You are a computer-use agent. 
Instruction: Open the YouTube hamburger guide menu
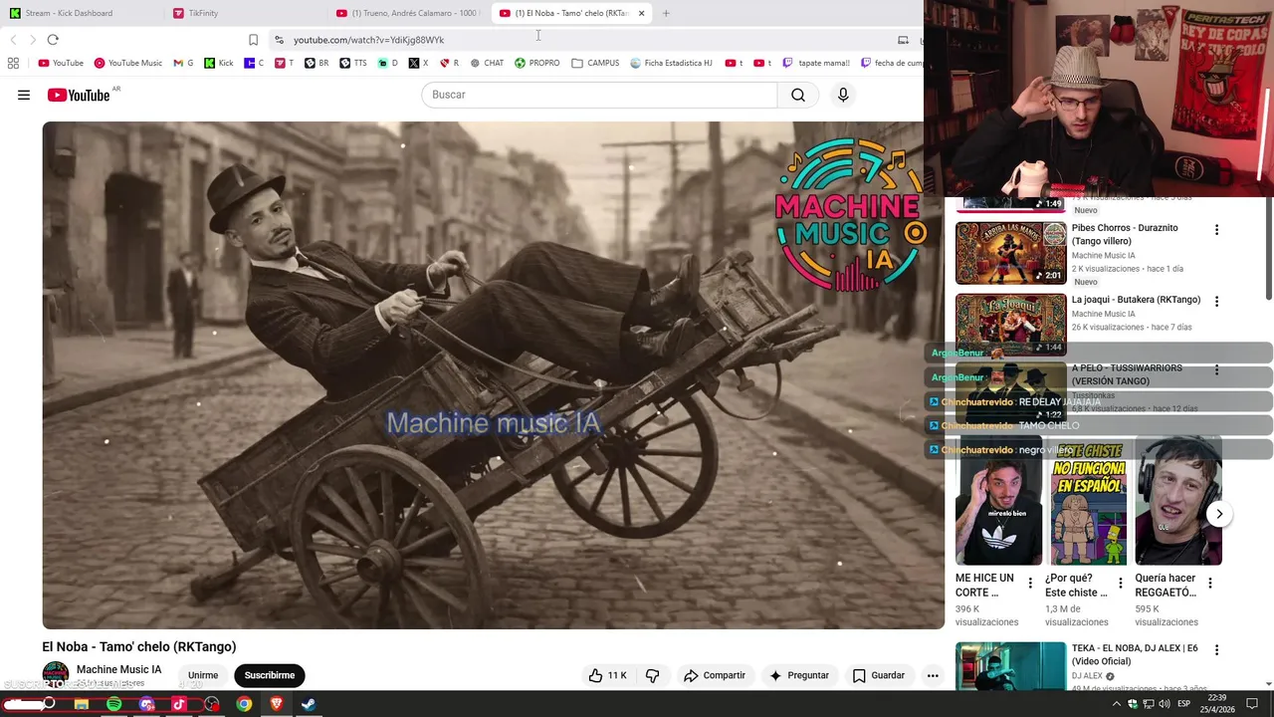[x=24, y=95]
